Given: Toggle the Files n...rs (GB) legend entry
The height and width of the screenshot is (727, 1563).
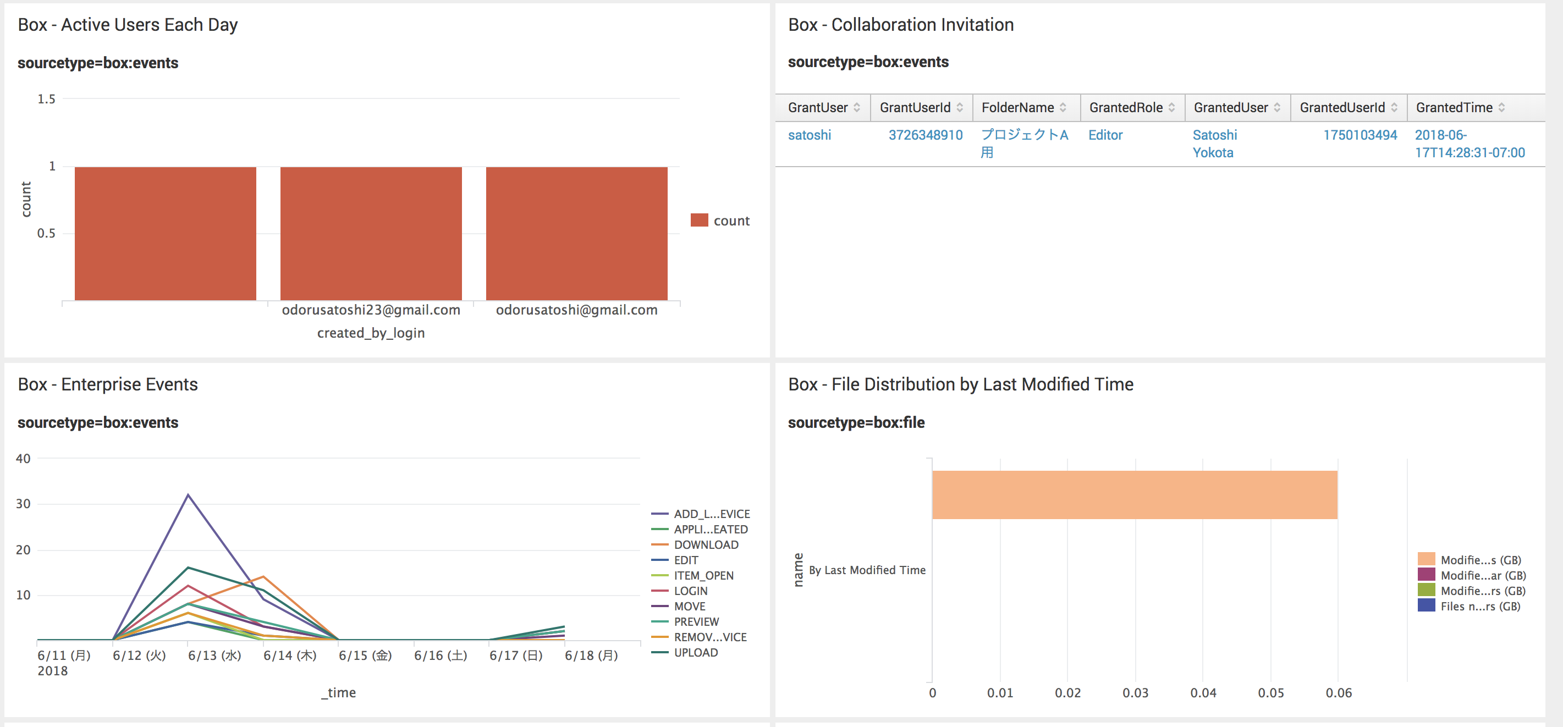Looking at the screenshot, I should tap(1481, 605).
